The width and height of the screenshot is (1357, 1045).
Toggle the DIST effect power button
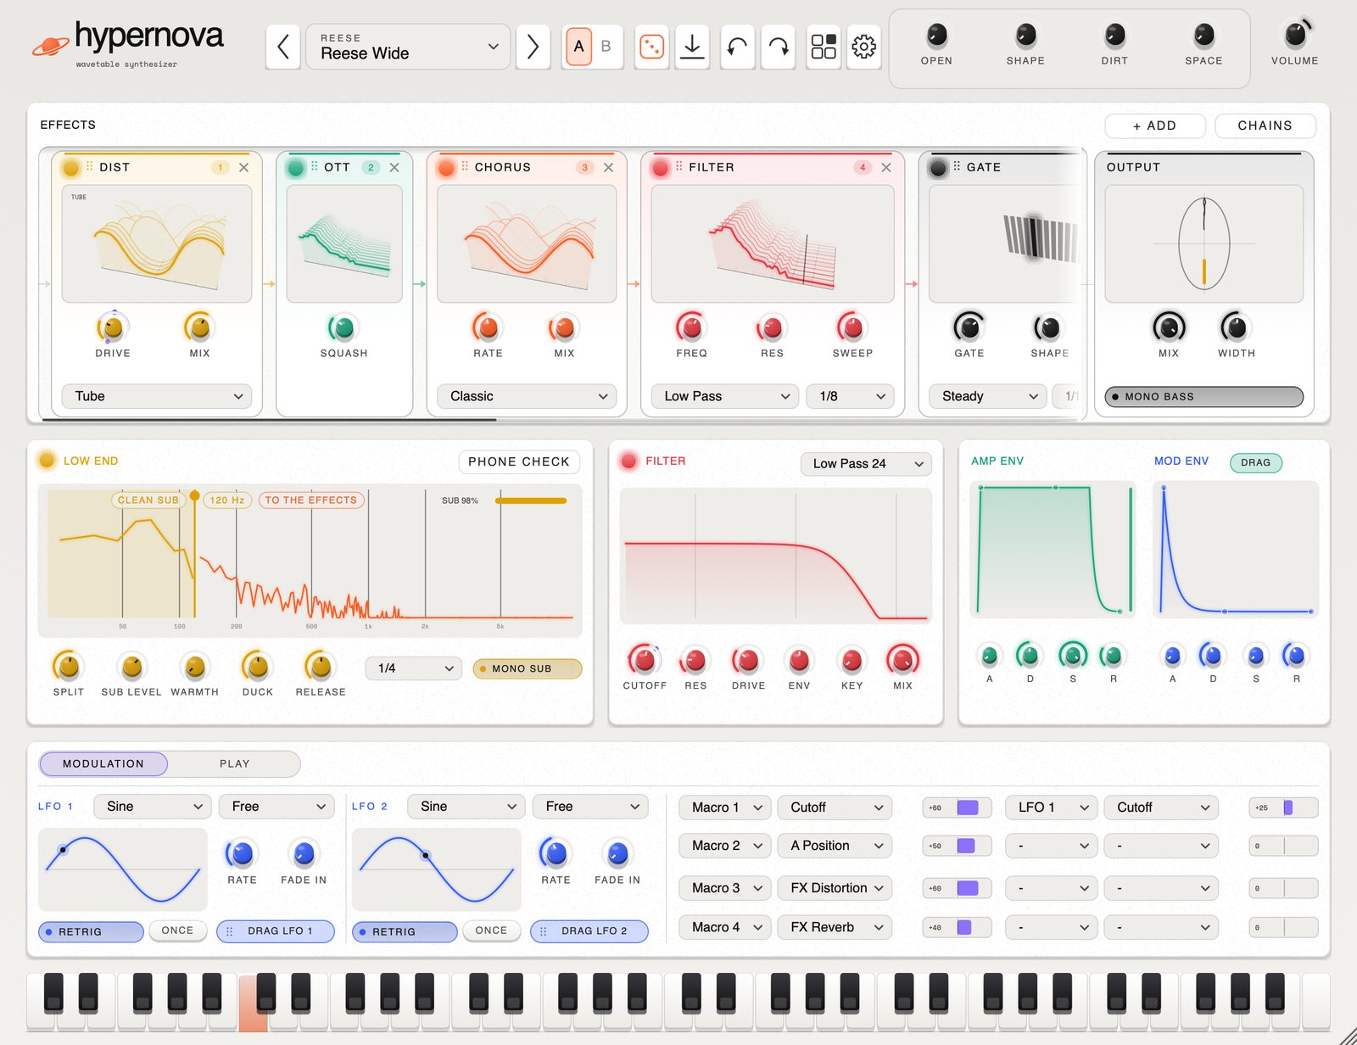click(71, 168)
